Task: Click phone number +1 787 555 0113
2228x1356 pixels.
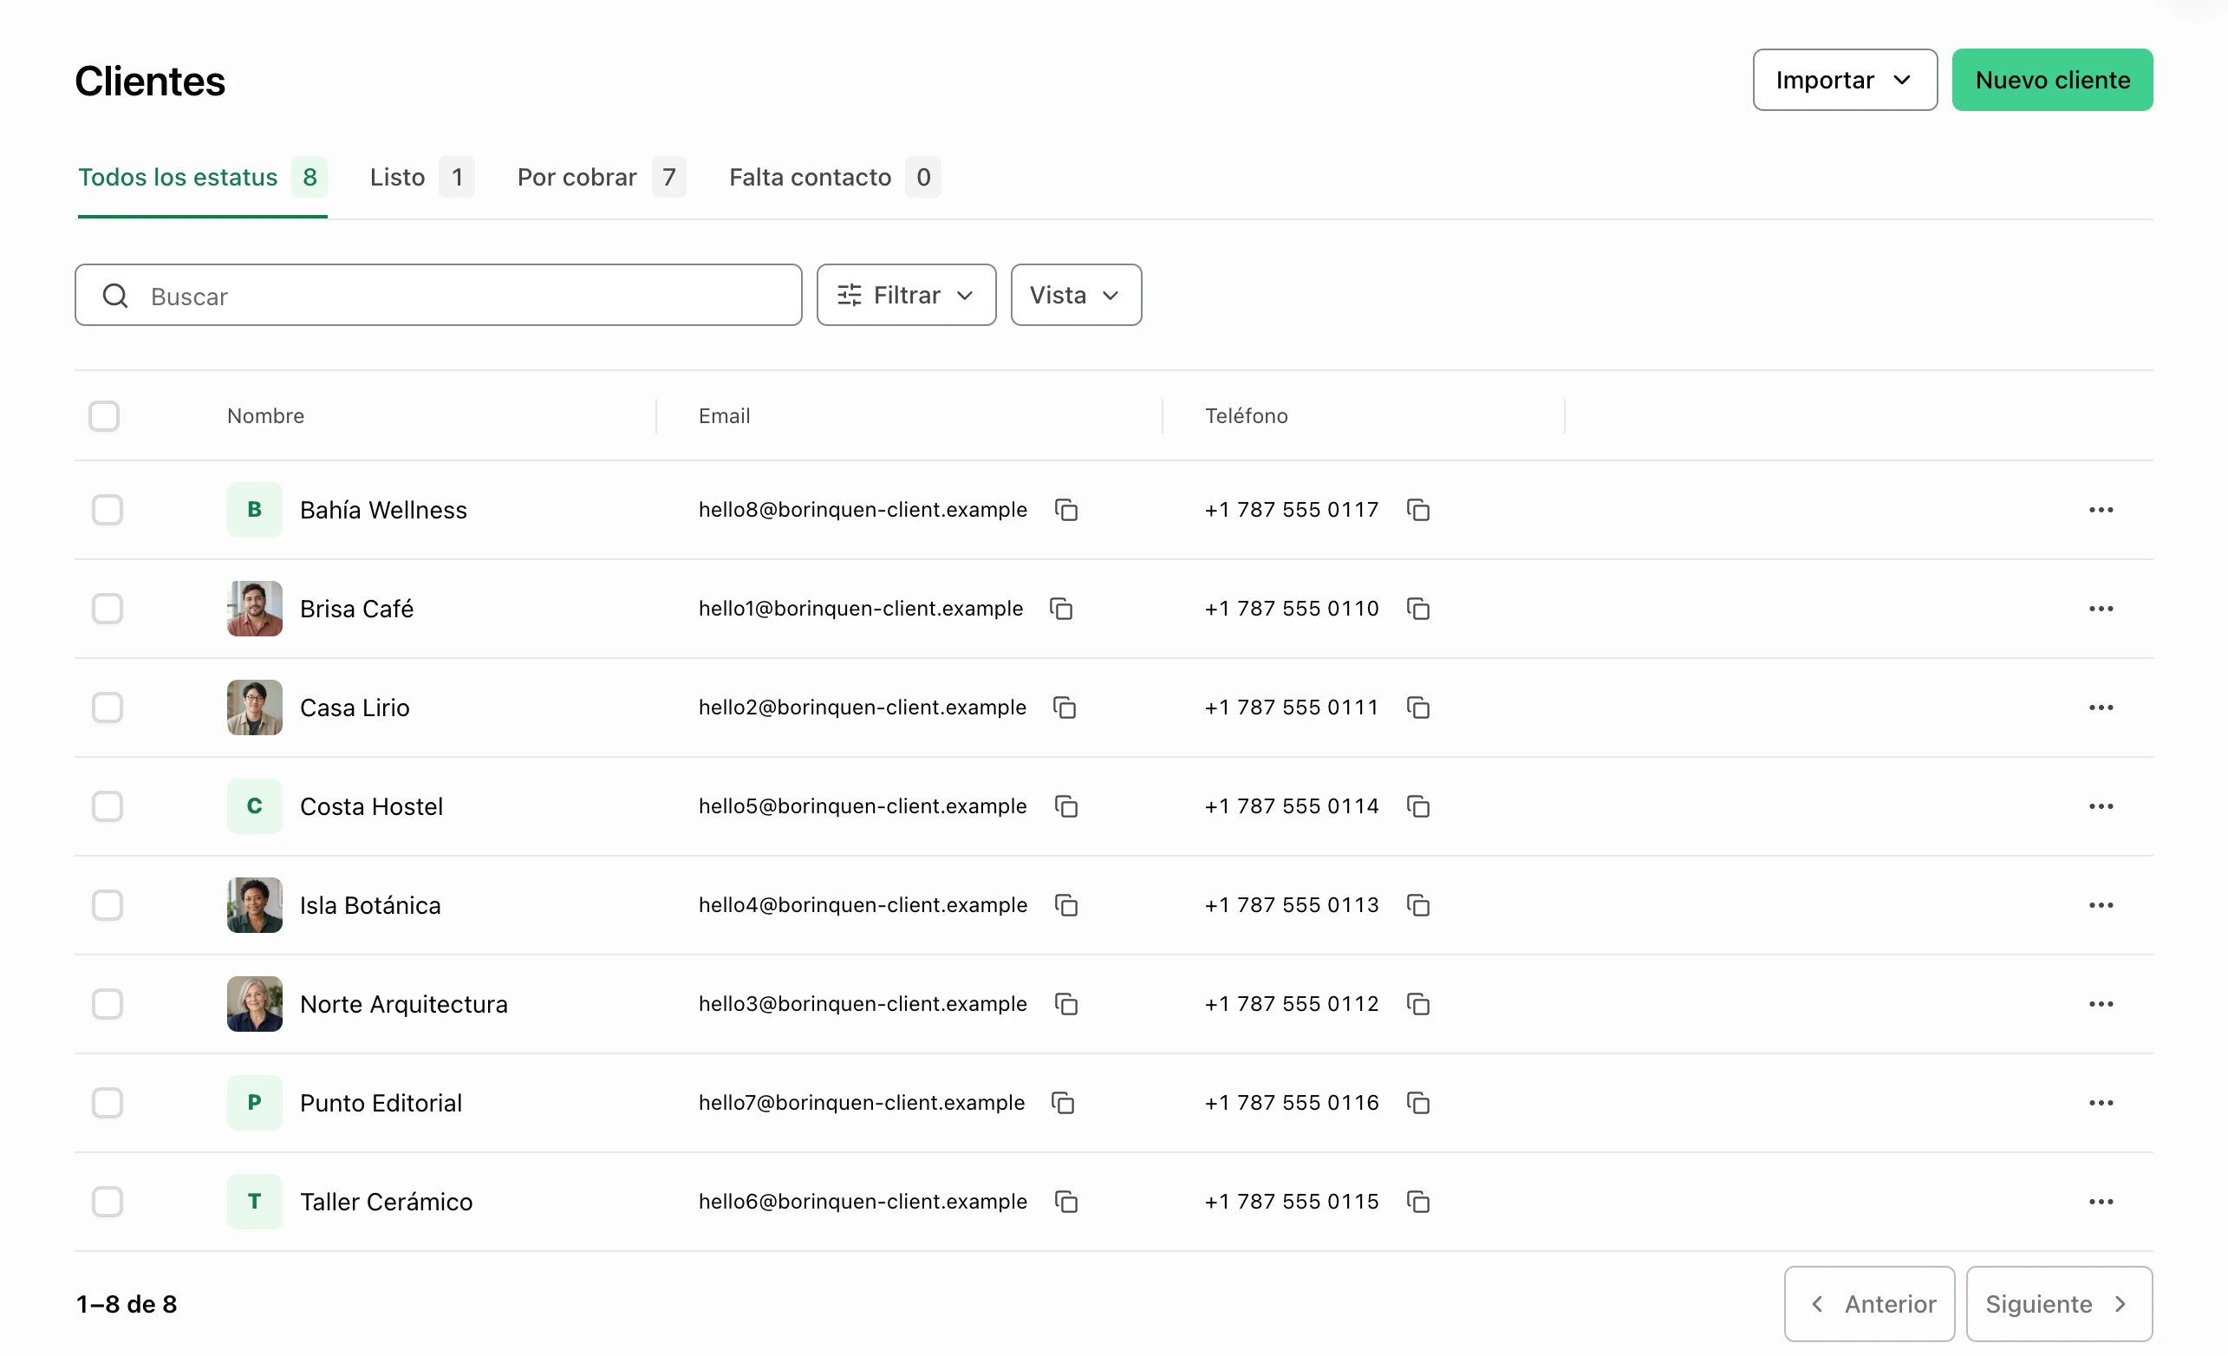Action: pyautogui.click(x=1291, y=905)
